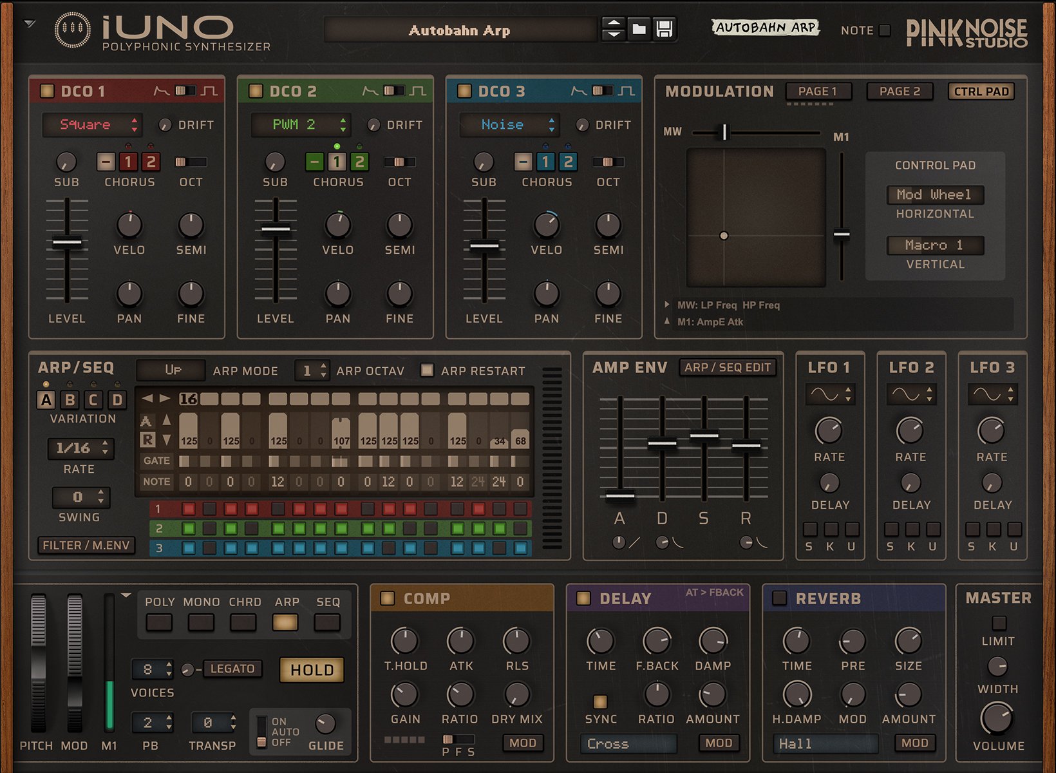Toggle the NOTE checkbox near the top right
The height and width of the screenshot is (773, 1056).
885,30
